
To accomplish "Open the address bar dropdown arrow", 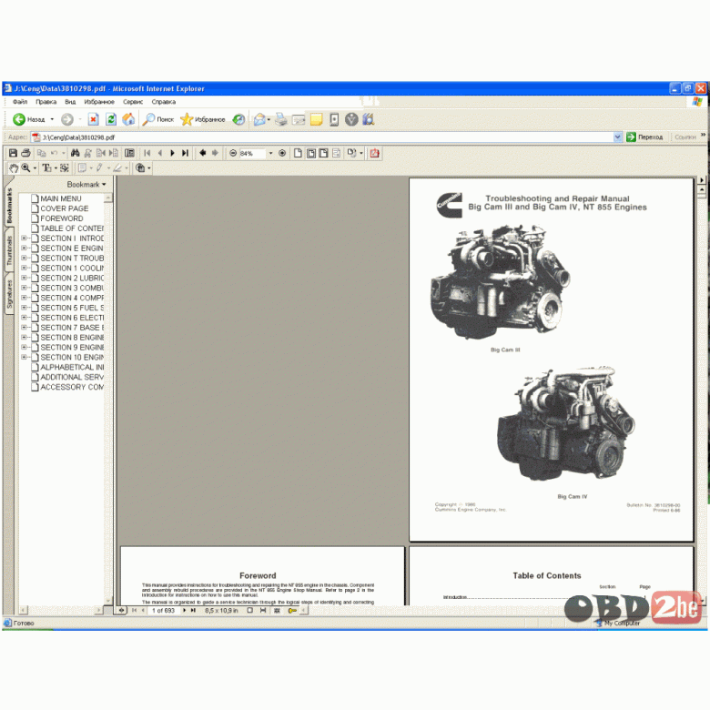I will 618,137.
